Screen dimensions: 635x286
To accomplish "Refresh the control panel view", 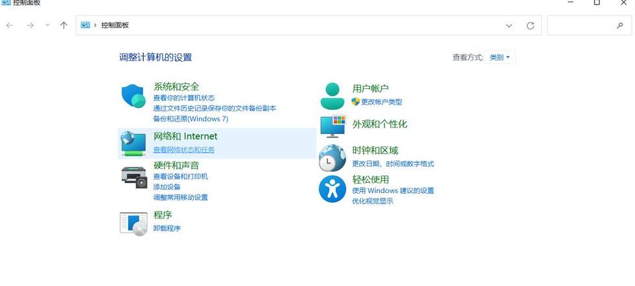I will 530,25.
